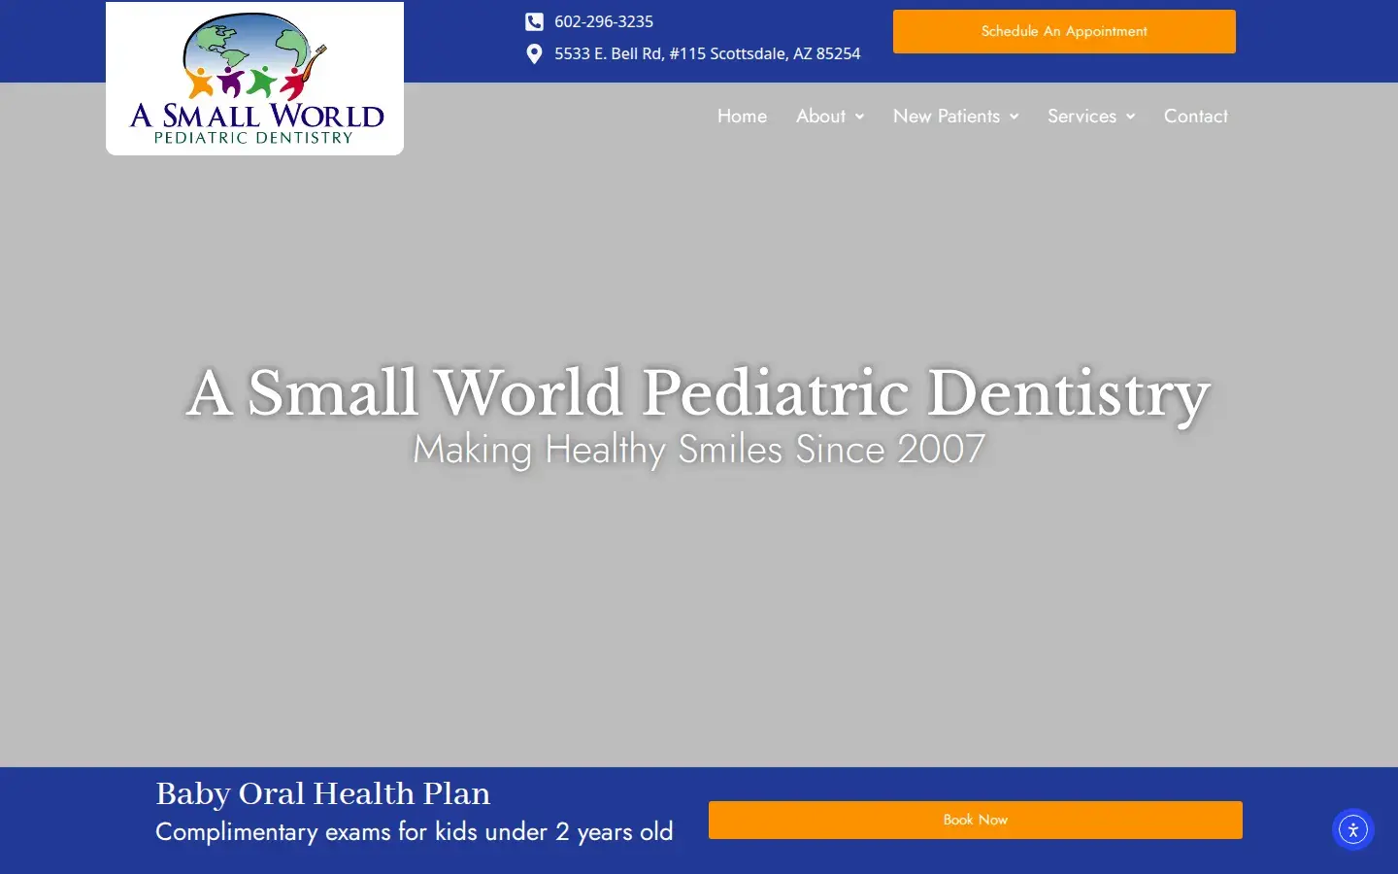Go to the Home menu item

(742, 116)
